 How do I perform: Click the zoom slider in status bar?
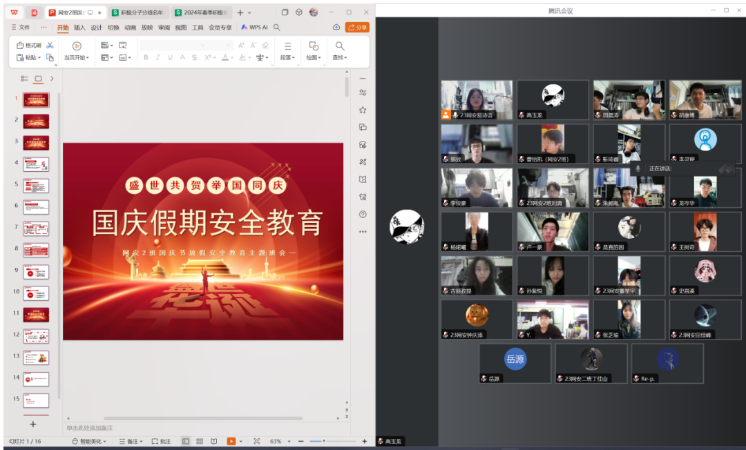pyautogui.click(x=333, y=441)
